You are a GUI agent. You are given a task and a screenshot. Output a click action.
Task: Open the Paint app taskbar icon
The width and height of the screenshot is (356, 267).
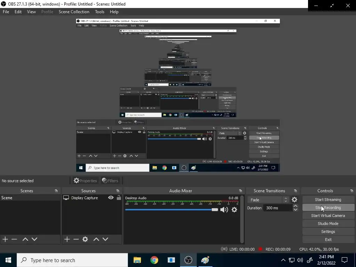[205, 260]
